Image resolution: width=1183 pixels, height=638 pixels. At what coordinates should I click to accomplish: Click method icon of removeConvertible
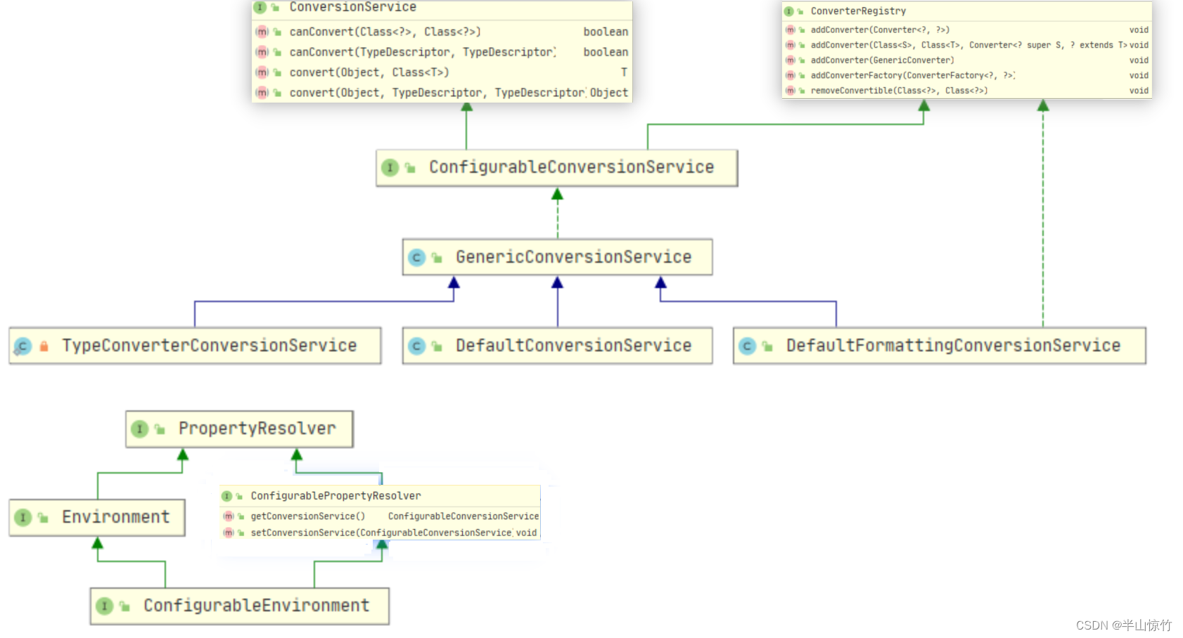[x=791, y=91]
